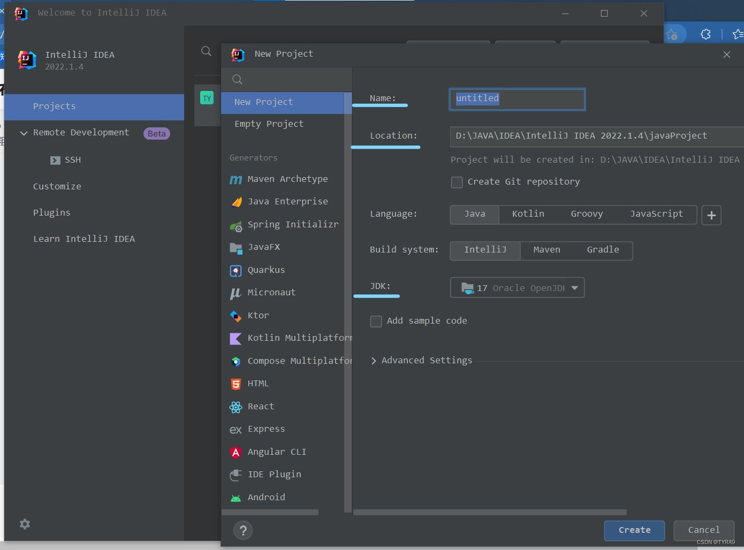744x550 pixels.
Task: Open Learn IntelliJ IDEA tab
Action: tap(84, 239)
